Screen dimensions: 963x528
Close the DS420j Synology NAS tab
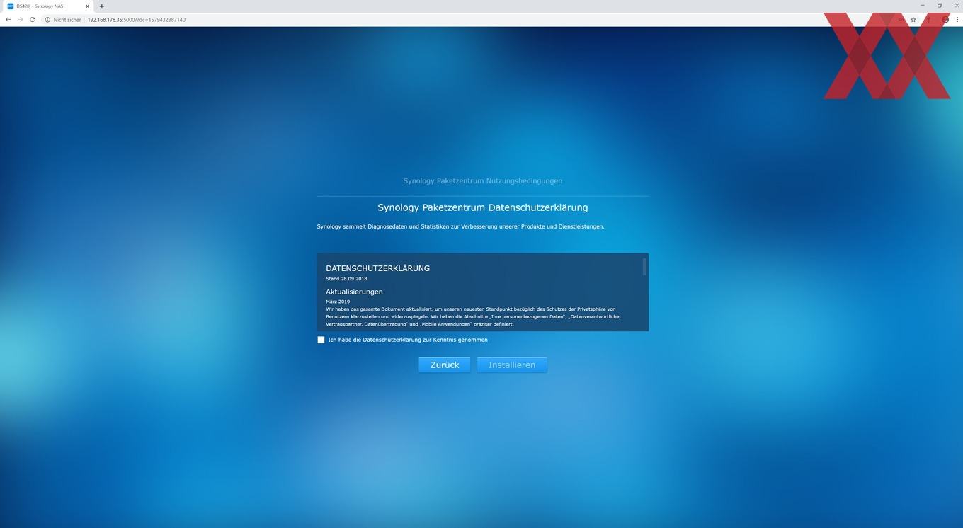pyautogui.click(x=88, y=6)
